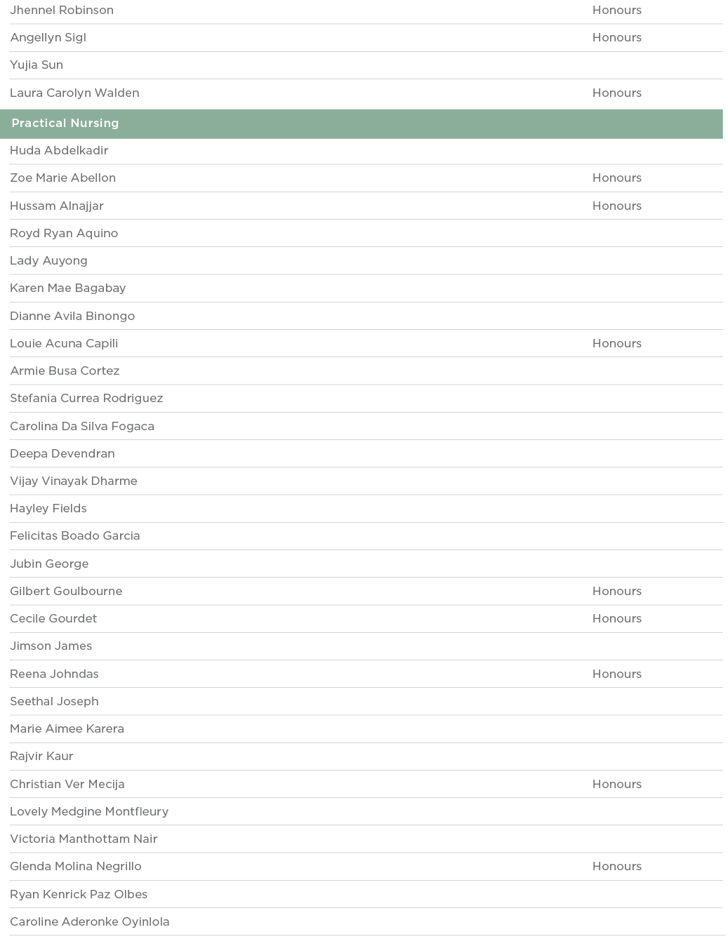Screen dimensions: 728x939
Task: Select Stefania Currea Rodriguez's row
Action: click(86, 399)
